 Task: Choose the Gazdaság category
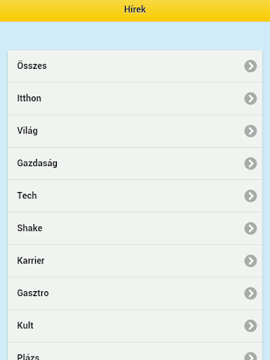pyautogui.click(x=135, y=164)
